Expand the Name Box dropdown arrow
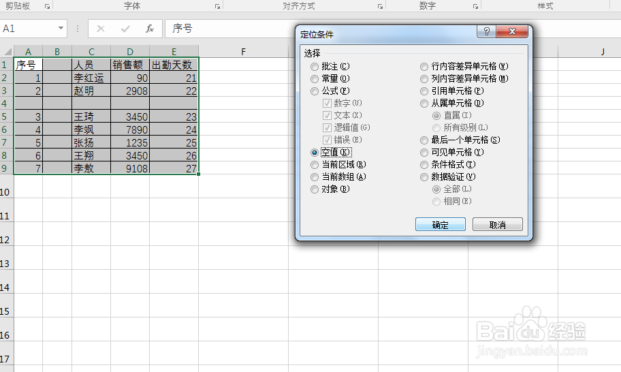621x372 pixels. click(61, 28)
